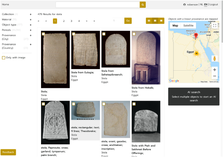Open the Feedback button

click(x=8, y=152)
